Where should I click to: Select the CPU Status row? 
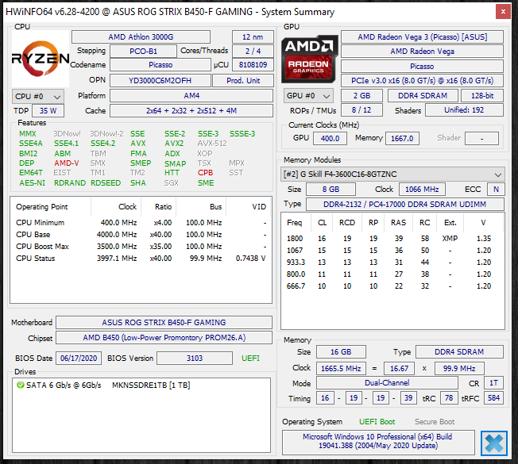[141, 259]
